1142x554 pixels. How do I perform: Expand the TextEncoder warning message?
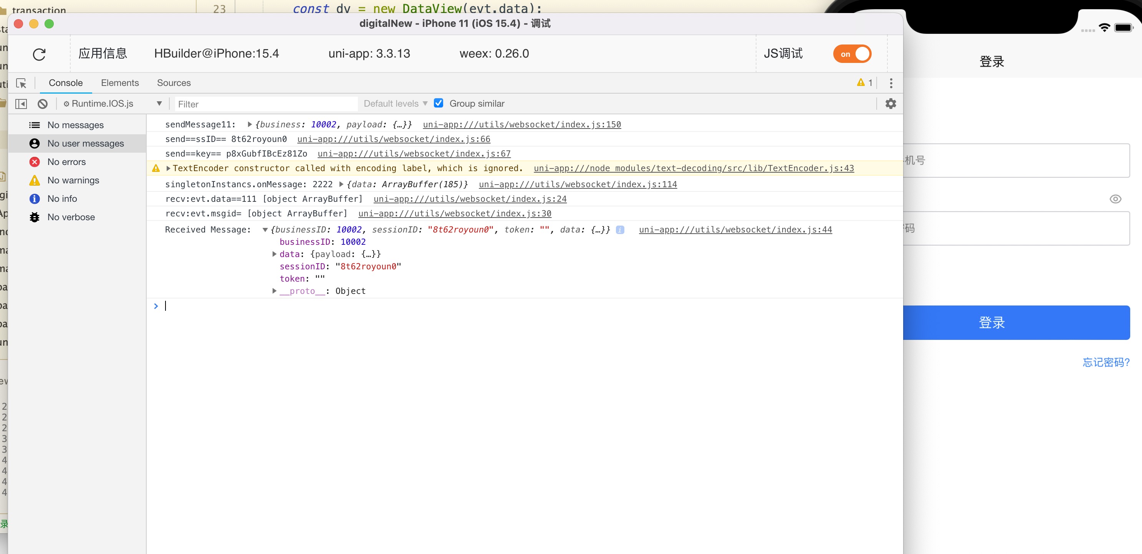[168, 168]
